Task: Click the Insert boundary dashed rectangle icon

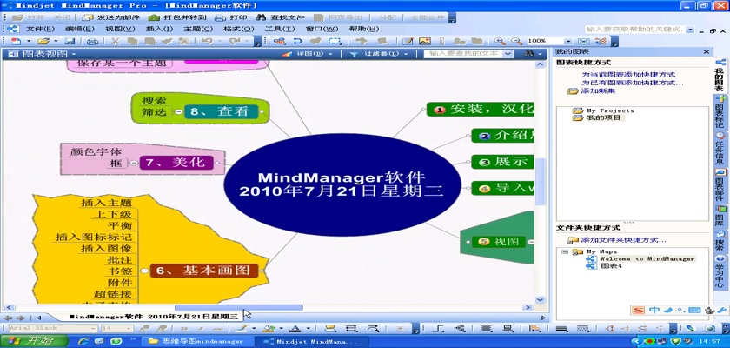Action: click(335, 41)
